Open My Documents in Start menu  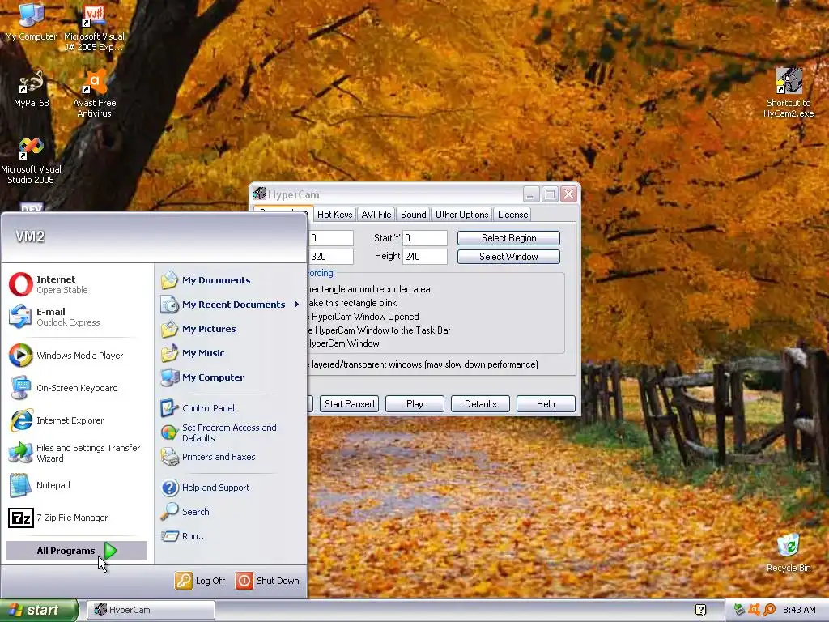(x=231, y=280)
